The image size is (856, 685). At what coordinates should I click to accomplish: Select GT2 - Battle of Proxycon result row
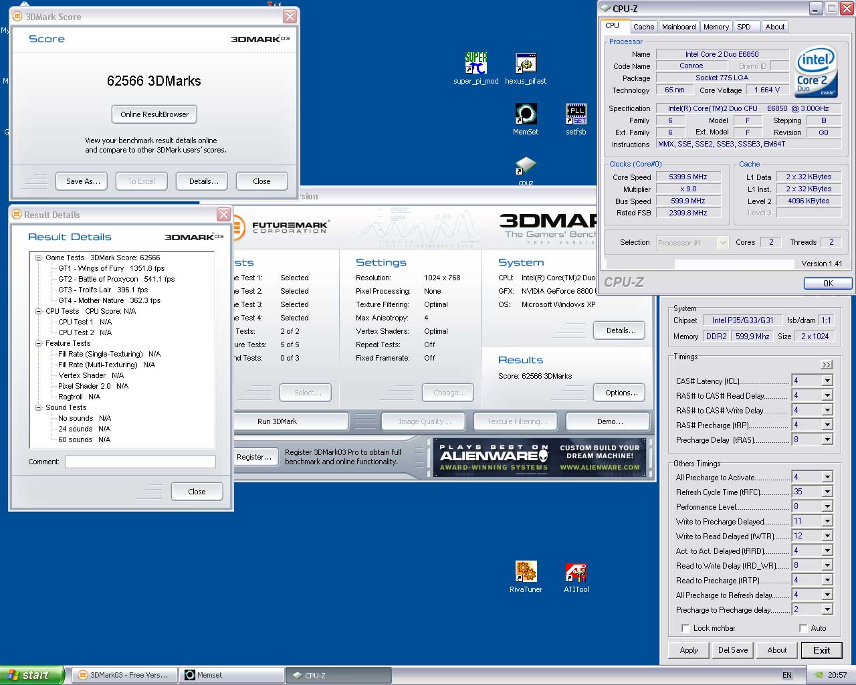click(x=116, y=279)
